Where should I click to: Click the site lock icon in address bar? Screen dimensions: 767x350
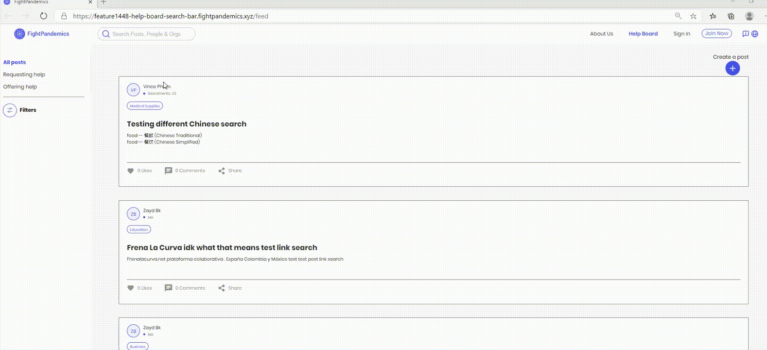pos(64,16)
